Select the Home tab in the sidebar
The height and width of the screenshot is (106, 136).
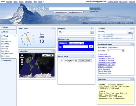pyautogui.click(x=6, y=27)
